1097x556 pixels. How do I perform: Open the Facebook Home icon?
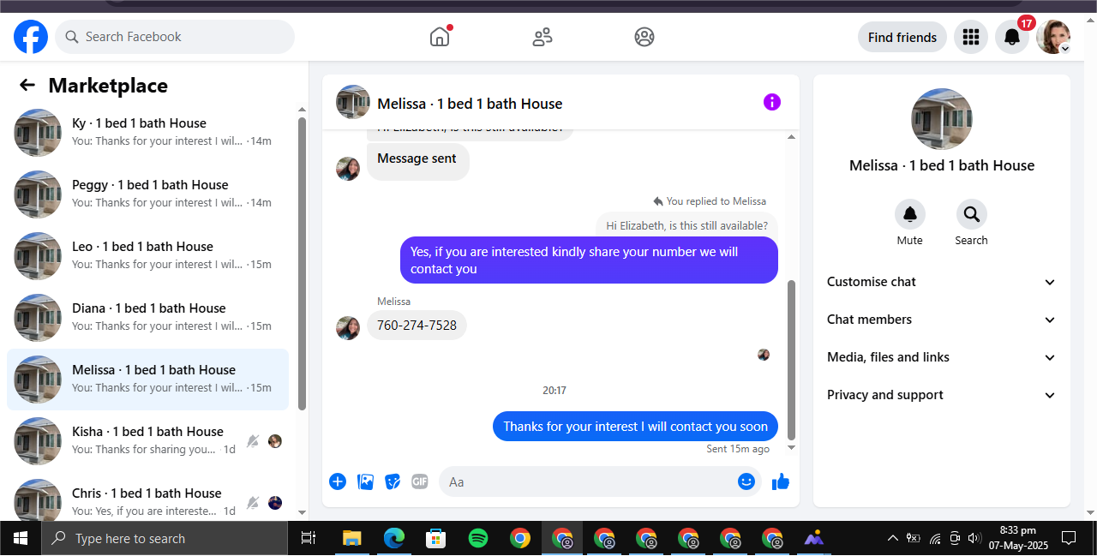(440, 37)
